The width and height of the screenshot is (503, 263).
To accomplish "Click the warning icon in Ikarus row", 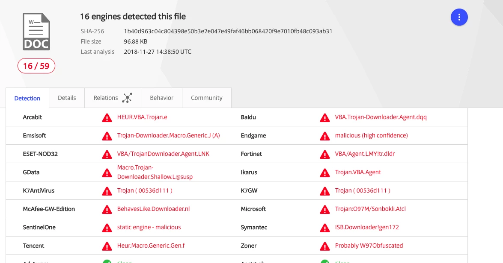I will click(324, 173).
